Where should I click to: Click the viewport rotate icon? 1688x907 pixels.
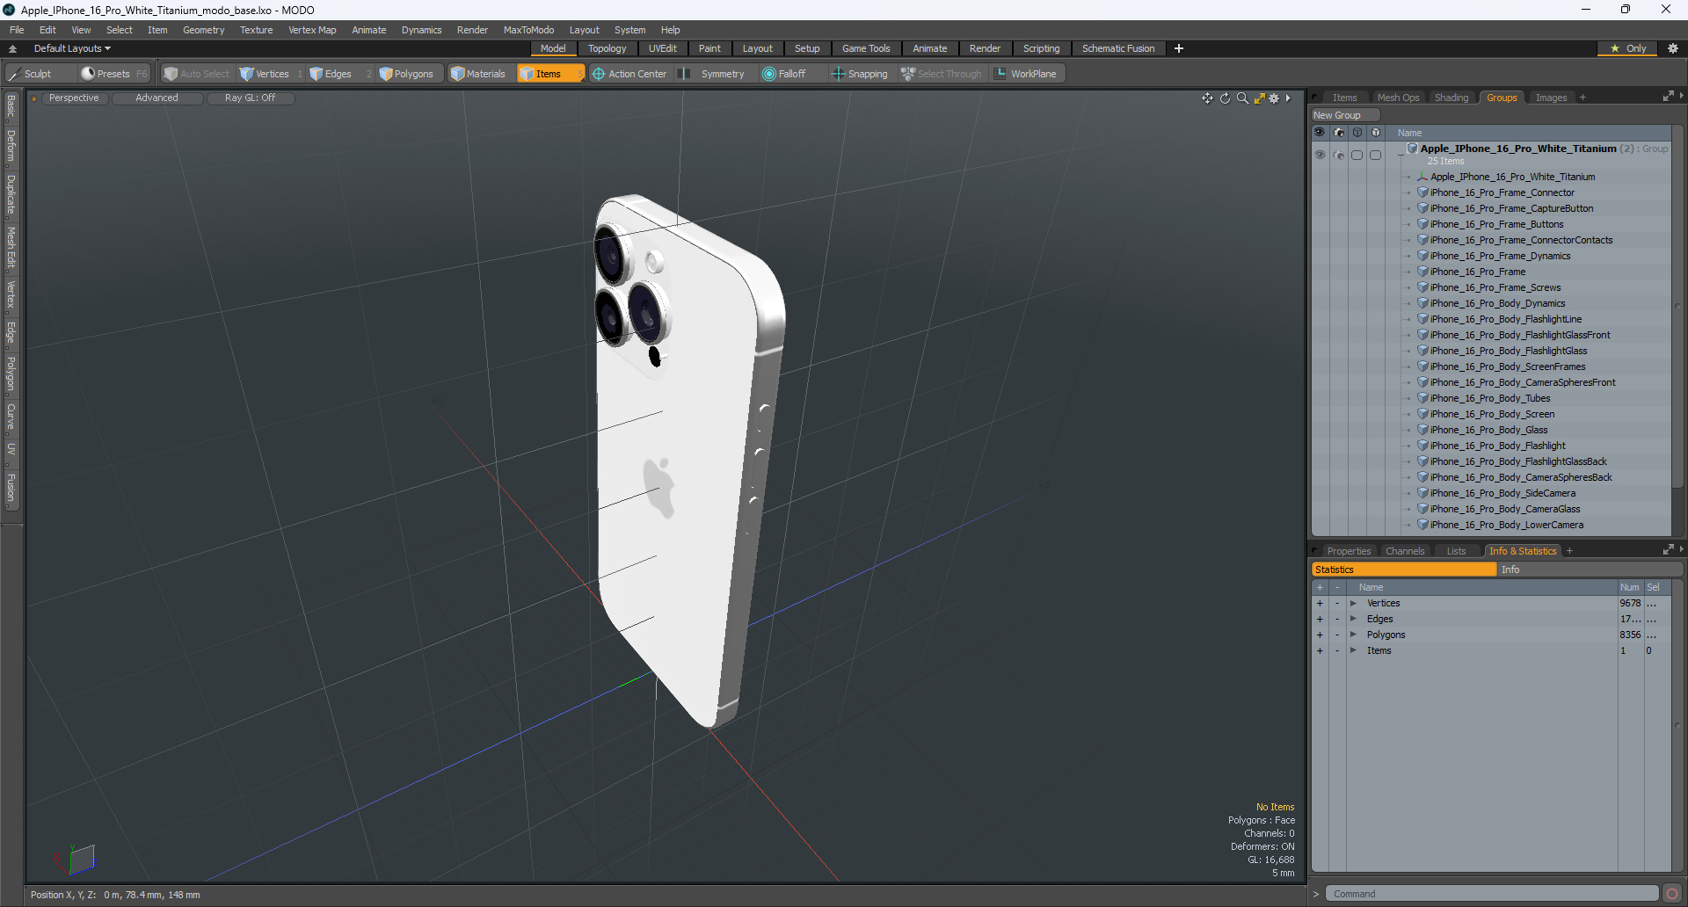point(1225,98)
